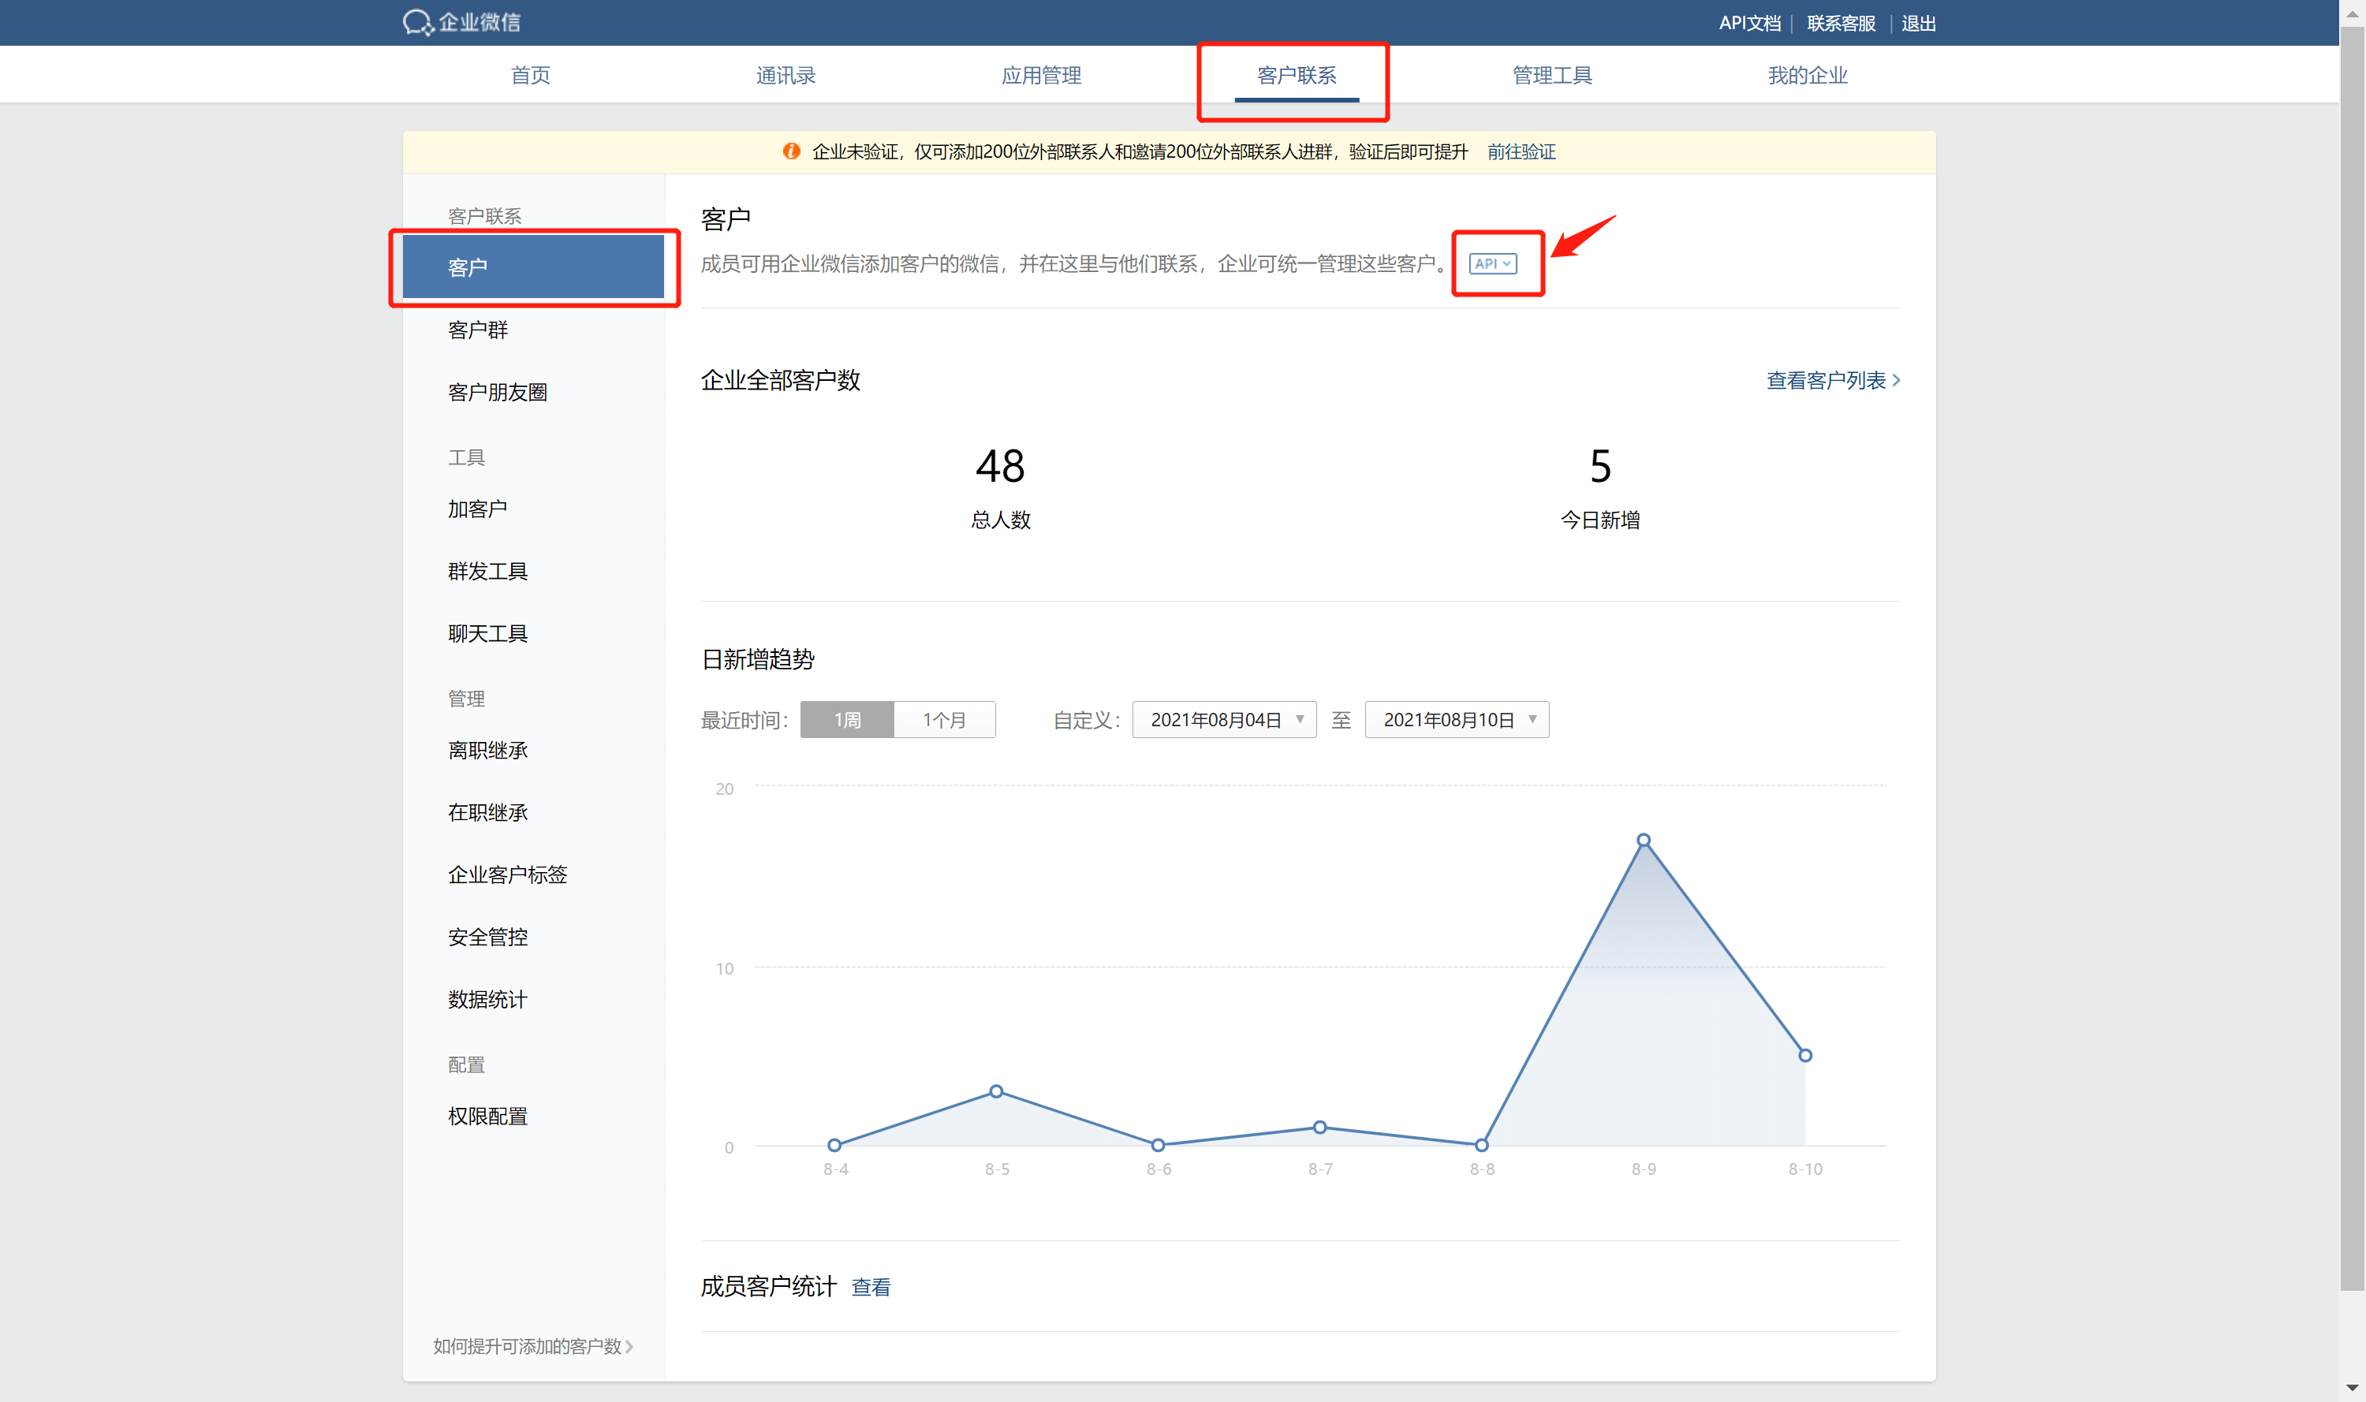This screenshot has height=1402, width=2366.
Task: Open the 应用管理 tab
Action: point(1041,76)
